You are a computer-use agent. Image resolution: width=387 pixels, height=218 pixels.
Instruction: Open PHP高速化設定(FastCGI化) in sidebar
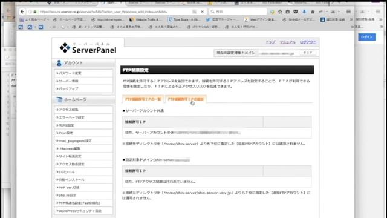[x=83, y=203]
